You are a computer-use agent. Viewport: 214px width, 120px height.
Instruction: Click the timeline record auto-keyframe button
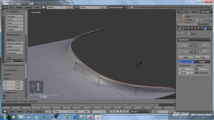tap(153, 112)
